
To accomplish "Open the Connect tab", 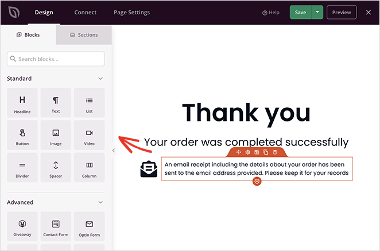I will tap(86, 13).
